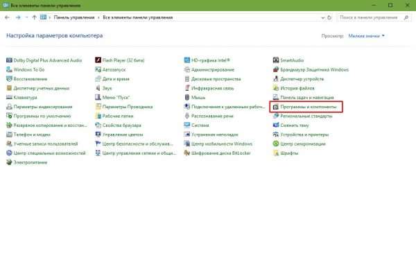Image resolution: width=416 pixels, height=267 pixels.
Task: Click the Диспетчер учетных данных icon
Action: click(9, 88)
